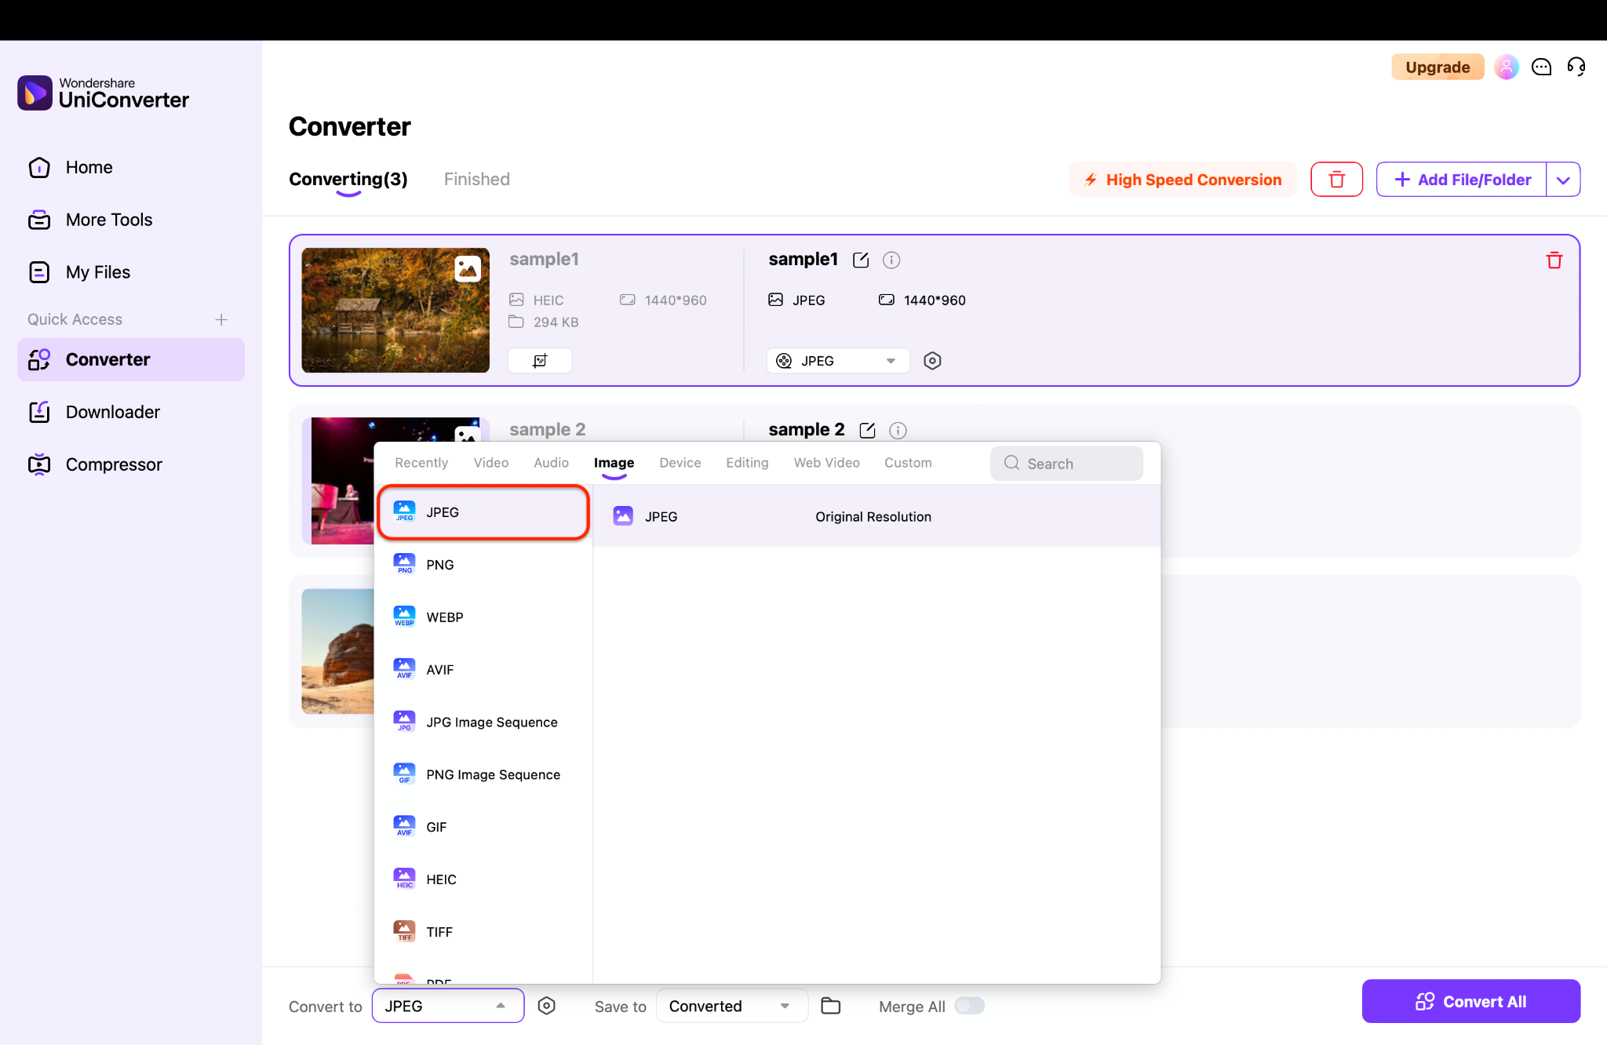
Task: Click the rename pencil icon beside sample1
Action: coord(861,260)
